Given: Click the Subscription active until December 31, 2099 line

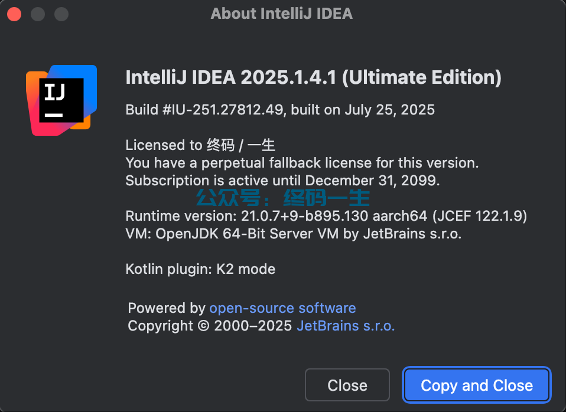Looking at the screenshot, I should (282, 181).
